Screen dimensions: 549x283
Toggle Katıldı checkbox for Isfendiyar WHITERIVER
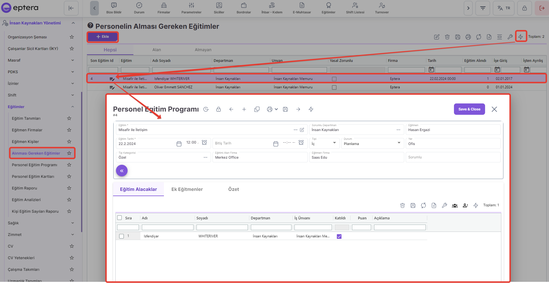click(x=339, y=236)
